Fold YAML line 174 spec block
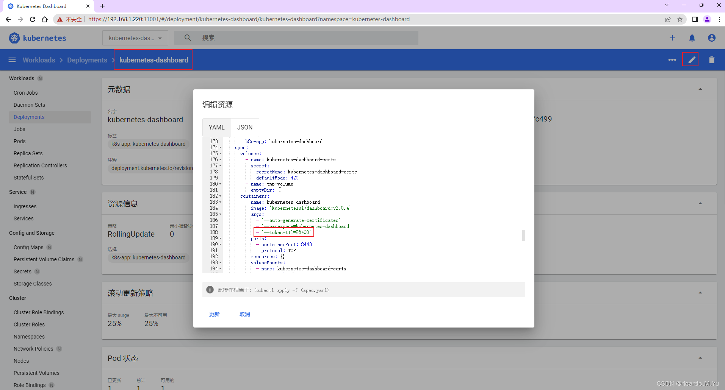Screen dimensions: 725x390 (221, 148)
